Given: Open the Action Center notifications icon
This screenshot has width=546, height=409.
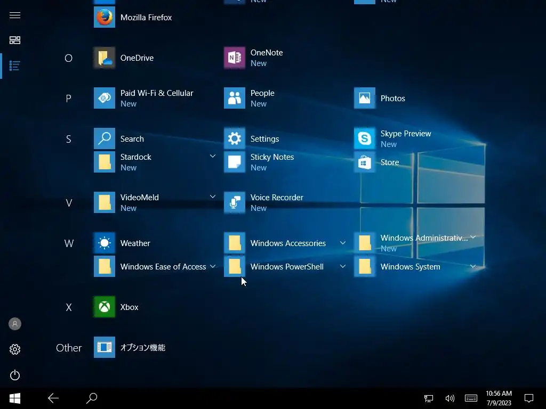Looking at the screenshot, I should click(x=529, y=398).
